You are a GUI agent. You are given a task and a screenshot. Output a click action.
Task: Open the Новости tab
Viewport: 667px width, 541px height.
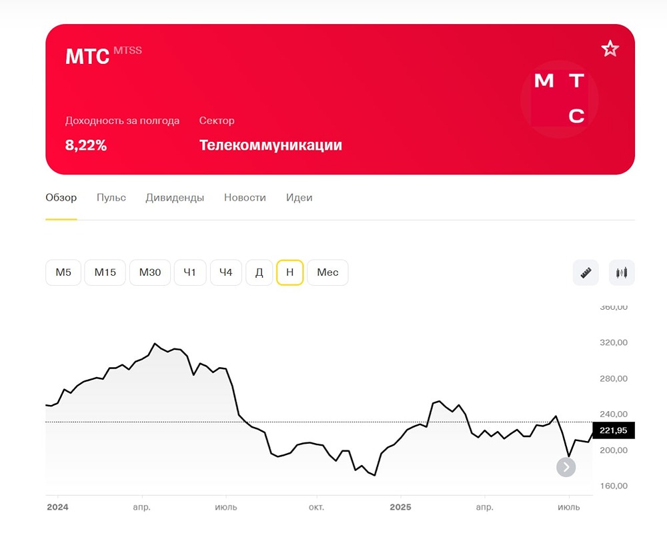coord(245,197)
